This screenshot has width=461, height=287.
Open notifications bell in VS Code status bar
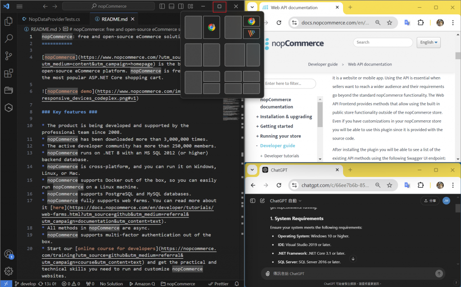(237, 284)
